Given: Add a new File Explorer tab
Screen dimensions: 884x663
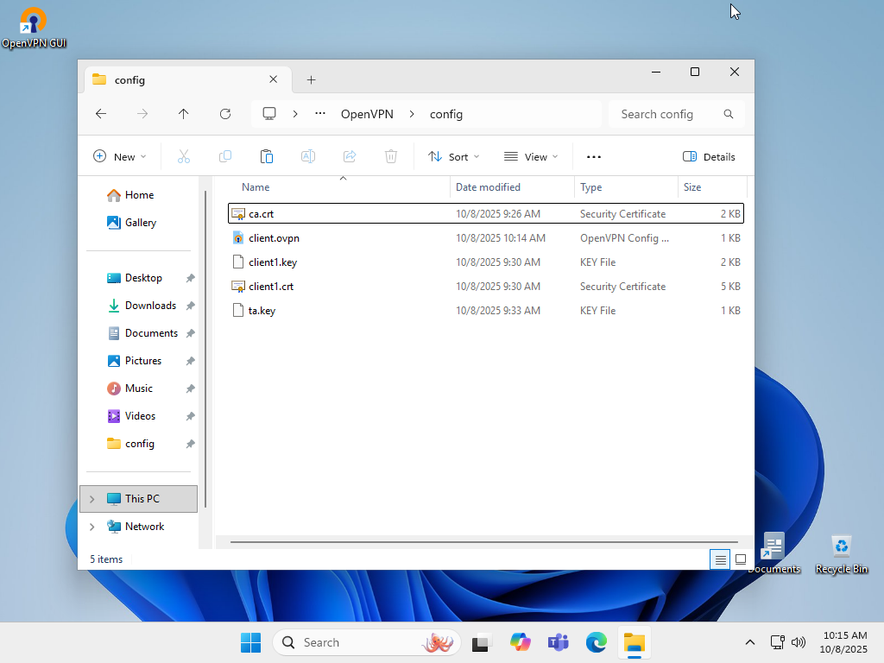Looking at the screenshot, I should tap(312, 80).
